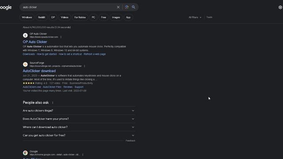Click the sourceforge.net projects URL text
Image resolution: width=283 pixels, height=159 pixels.
point(56,66)
